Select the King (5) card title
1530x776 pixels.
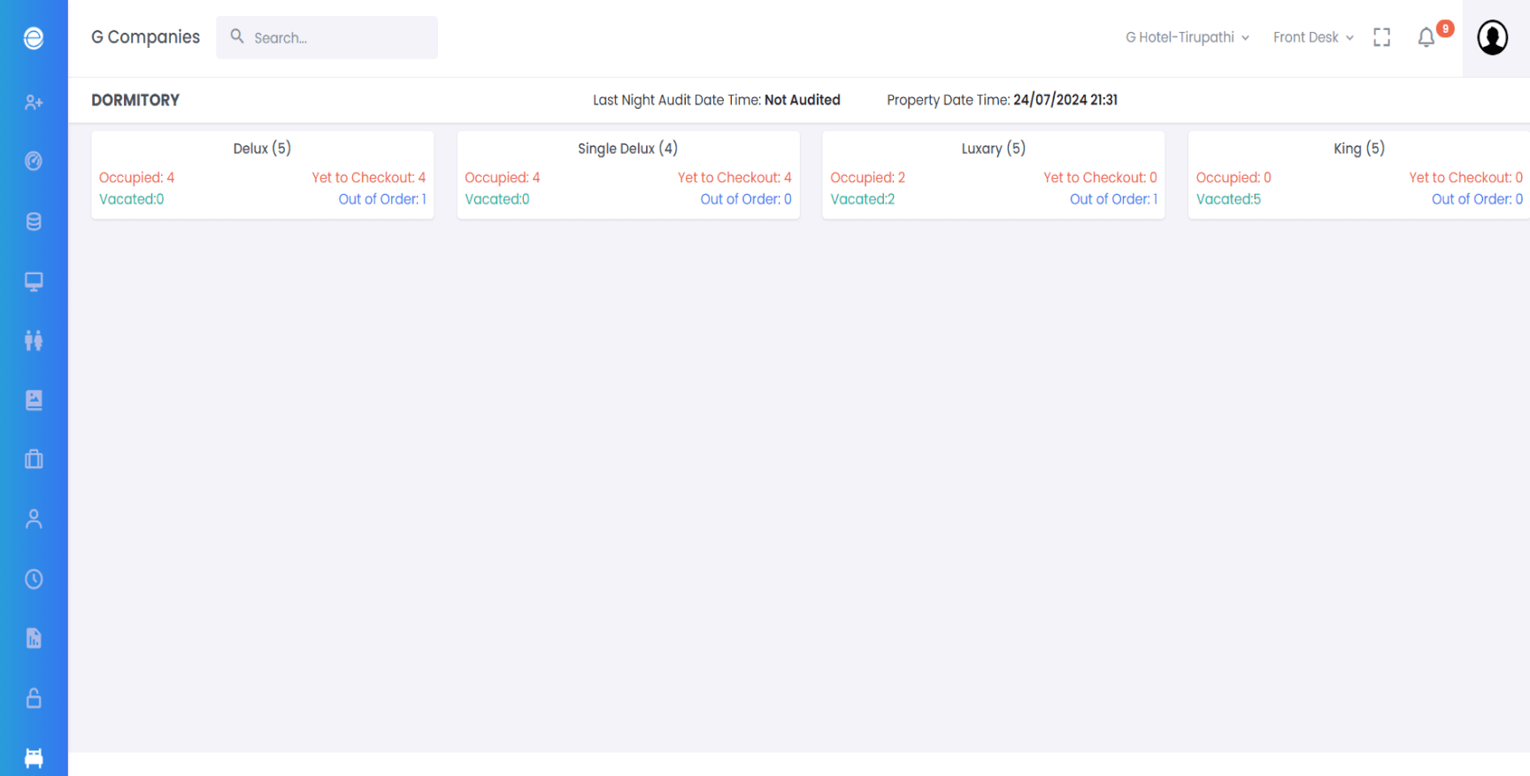1358,149
